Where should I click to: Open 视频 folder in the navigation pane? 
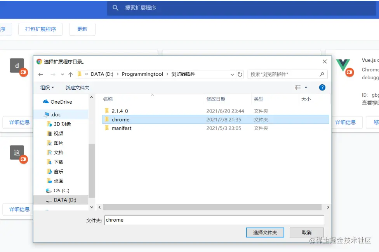pyautogui.click(x=58, y=133)
